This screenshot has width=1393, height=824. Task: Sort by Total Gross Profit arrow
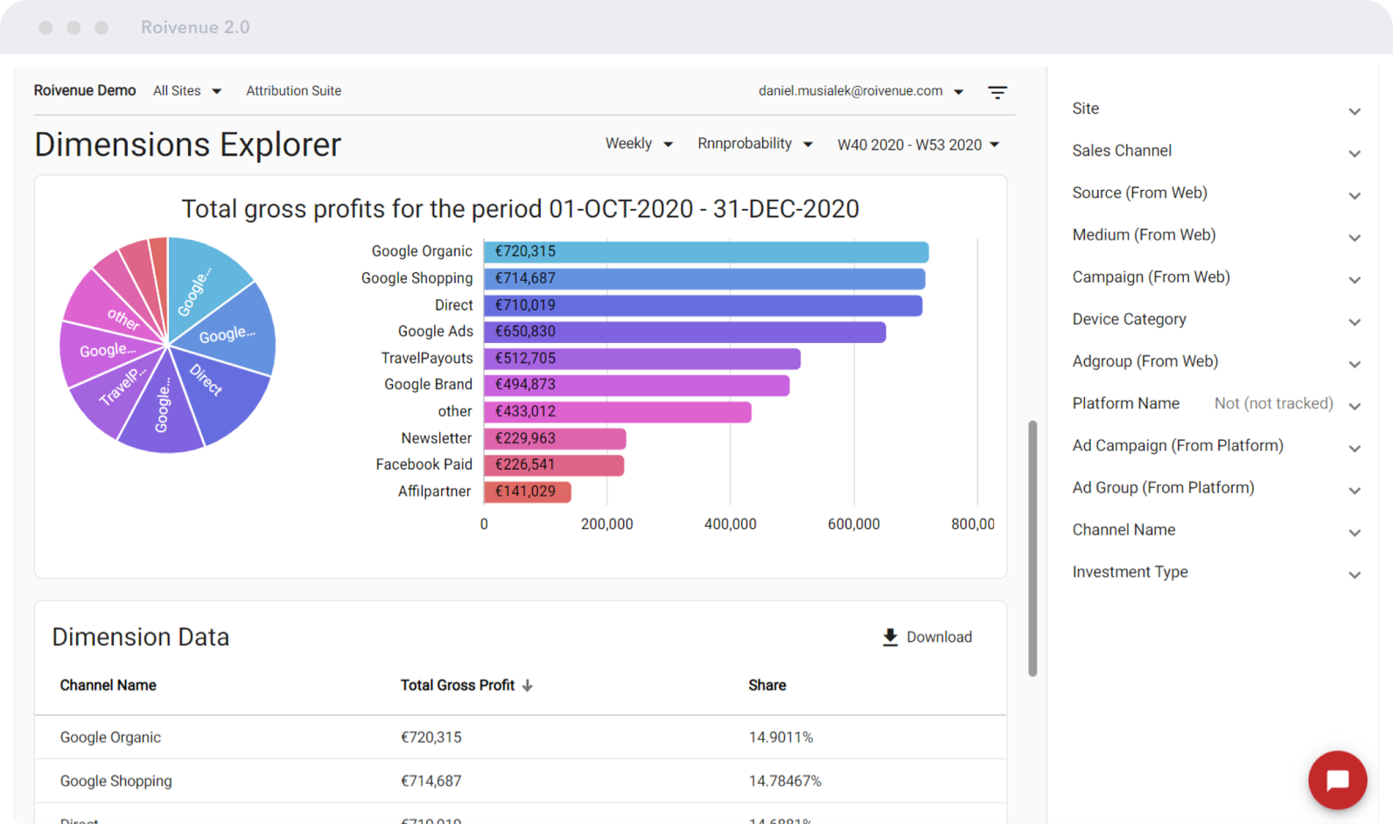pos(528,686)
